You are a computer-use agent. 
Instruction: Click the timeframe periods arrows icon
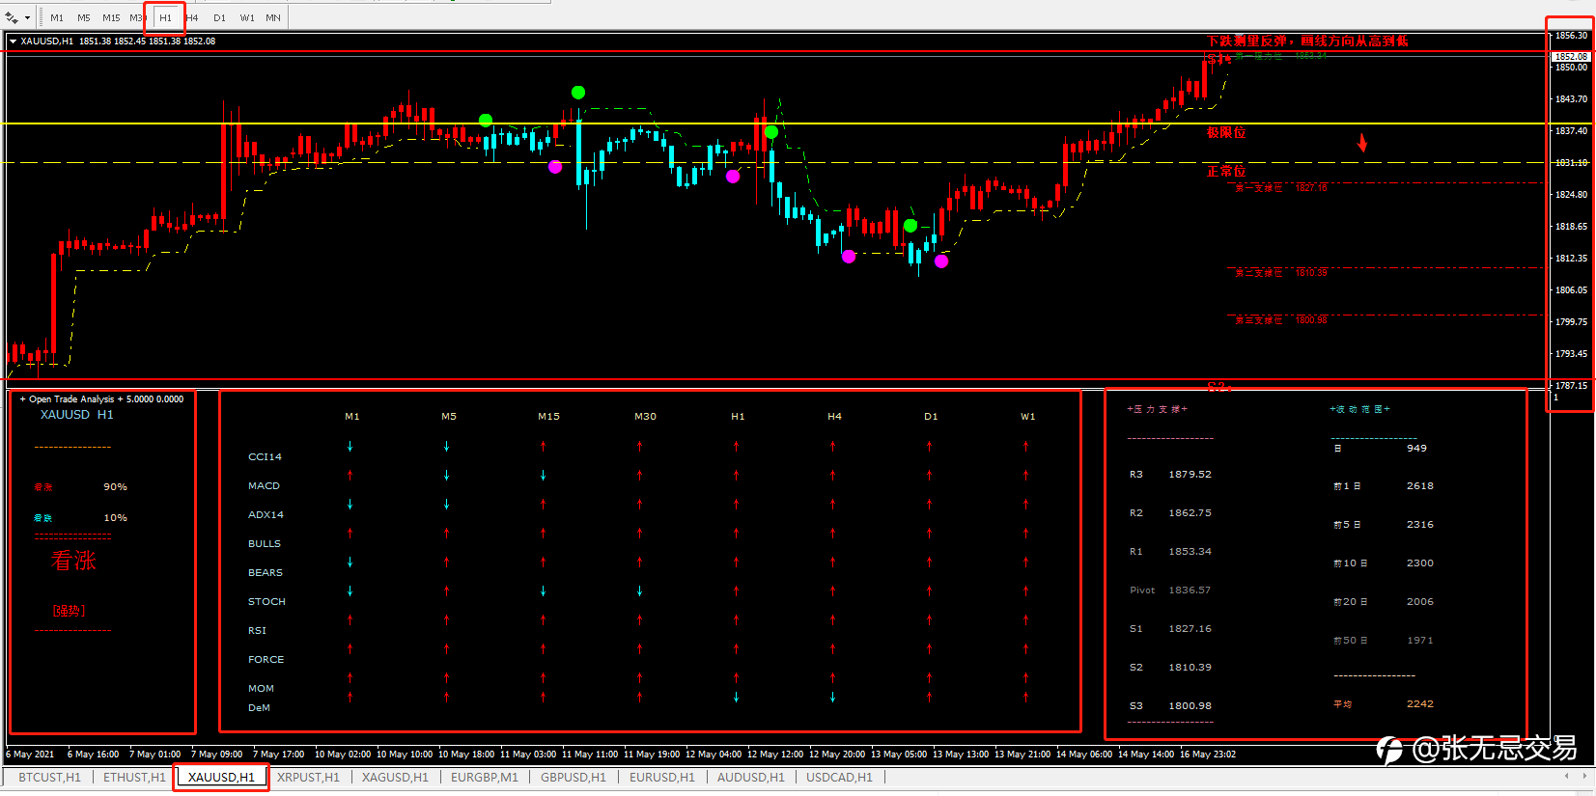click(12, 17)
